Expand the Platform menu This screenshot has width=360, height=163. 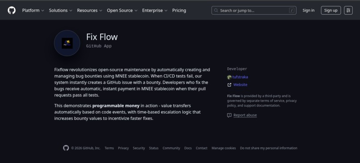(33, 10)
